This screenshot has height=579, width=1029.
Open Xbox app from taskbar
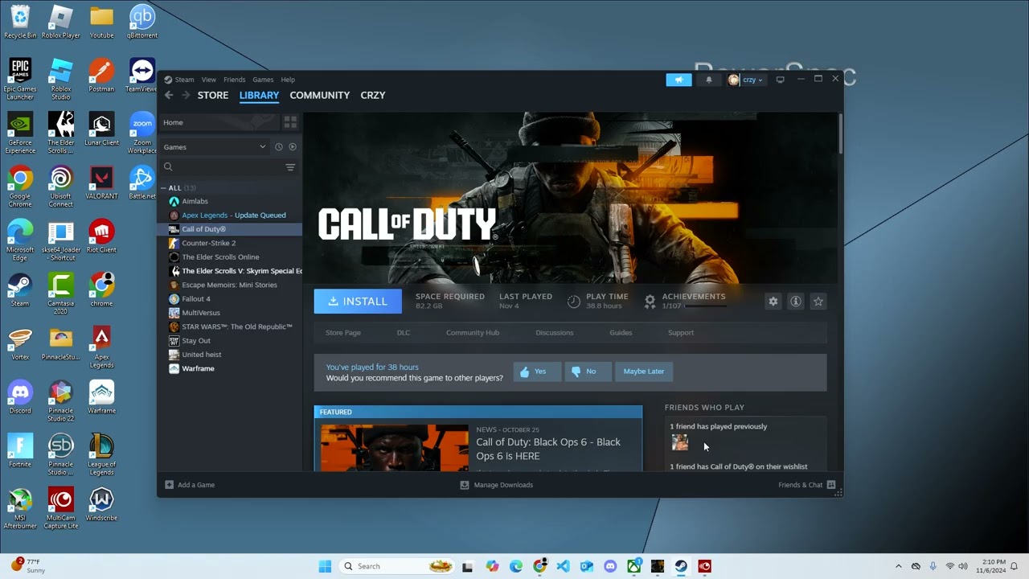coord(634,566)
